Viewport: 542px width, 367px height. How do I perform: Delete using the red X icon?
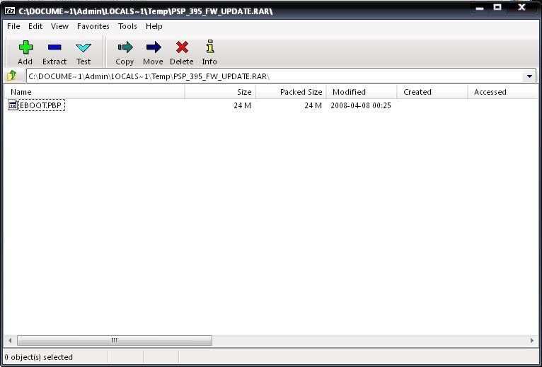pyautogui.click(x=181, y=53)
